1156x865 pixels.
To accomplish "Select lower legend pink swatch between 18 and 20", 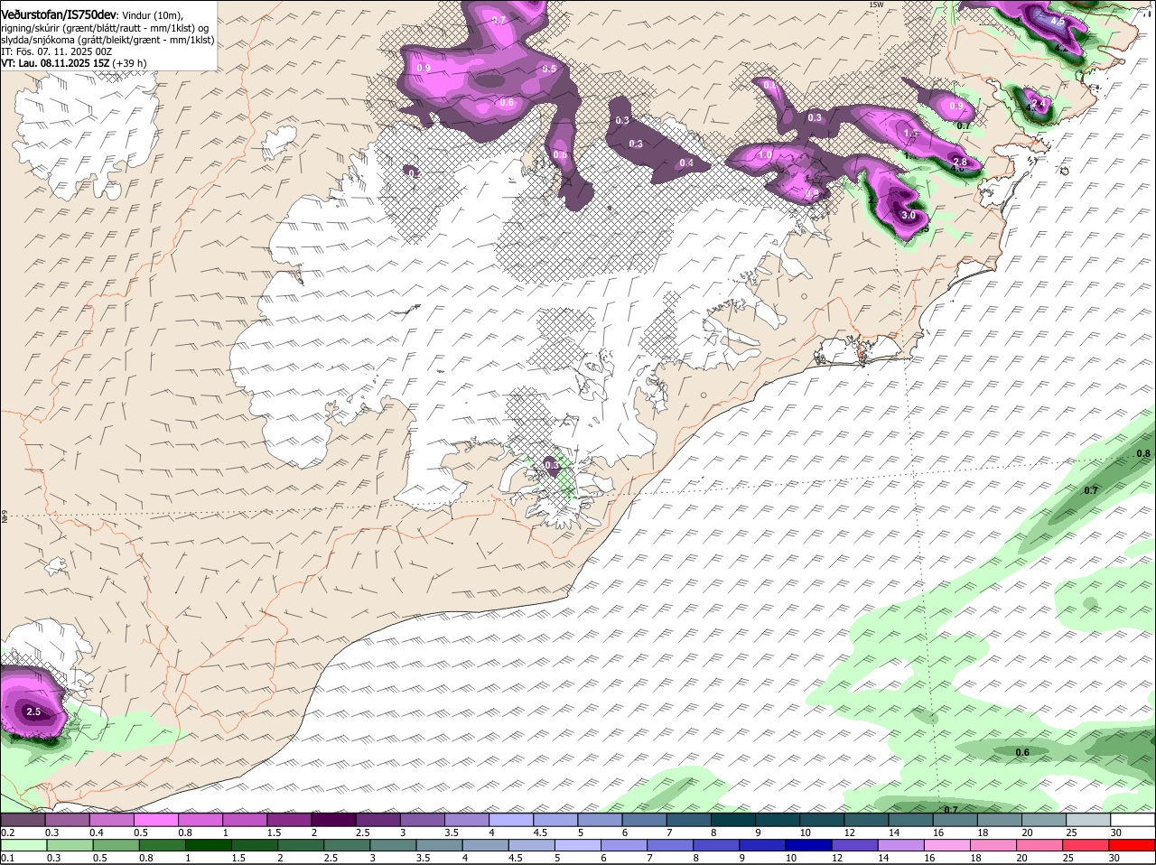I will pyautogui.click(x=994, y=845).
